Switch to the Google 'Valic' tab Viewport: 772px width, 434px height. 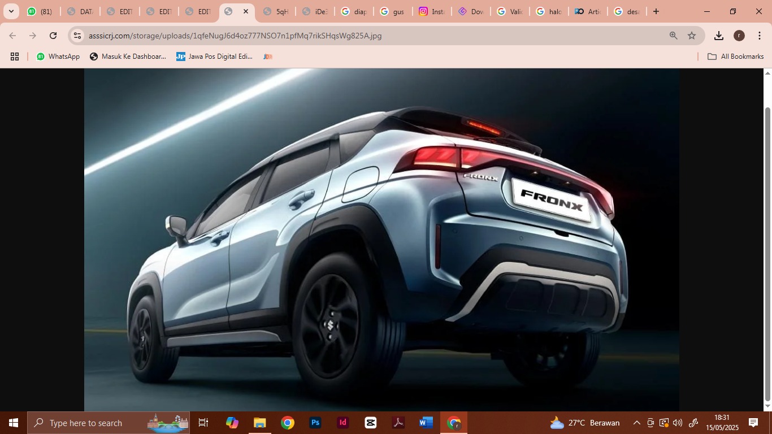point(511,11)
